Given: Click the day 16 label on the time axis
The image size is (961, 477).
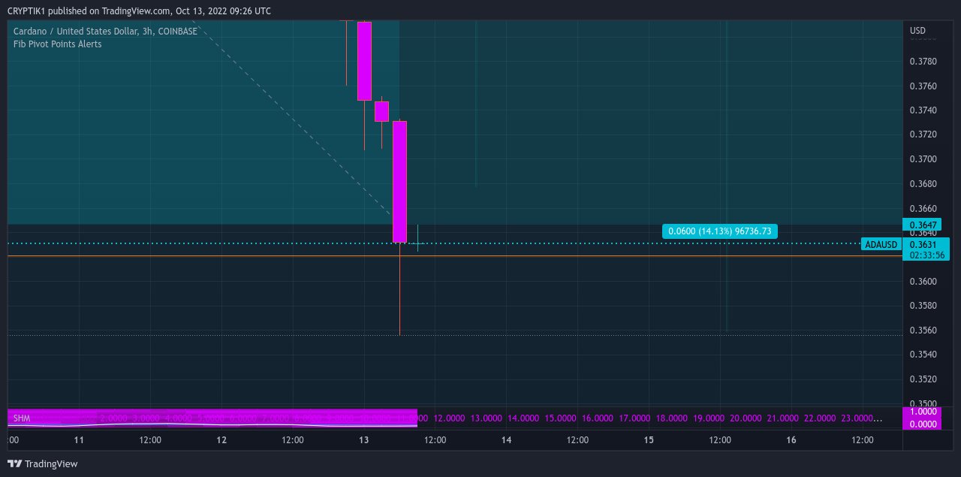Looking at the screenshot, I should 791,440.
